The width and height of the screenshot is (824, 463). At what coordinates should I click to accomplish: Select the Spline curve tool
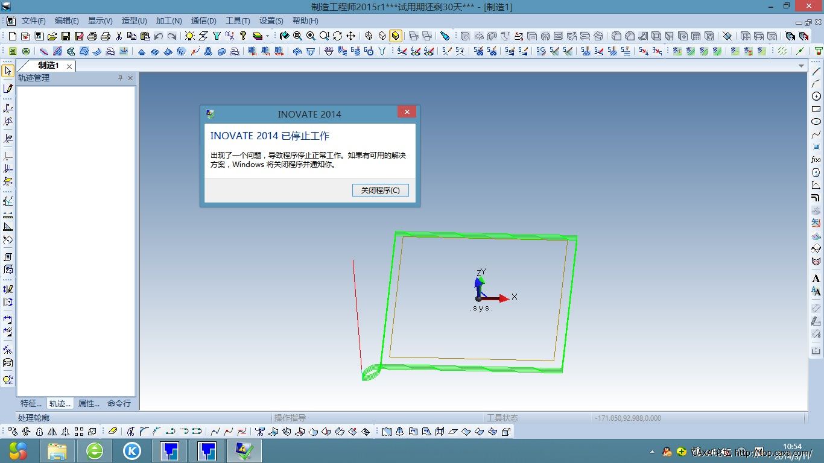pos(816,134)
